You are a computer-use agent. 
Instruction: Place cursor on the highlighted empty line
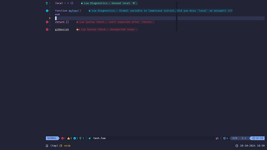click(160, 18)
